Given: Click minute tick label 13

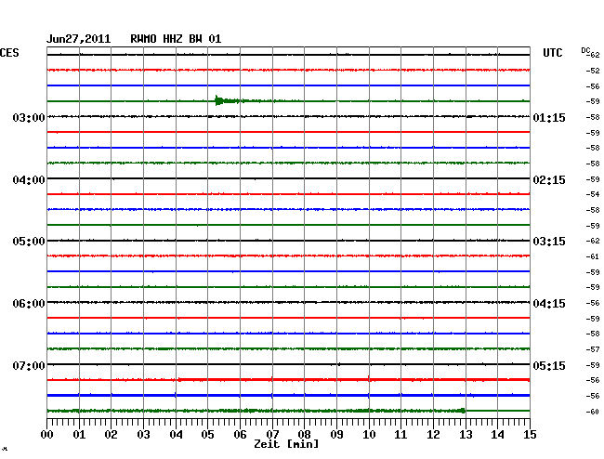Looking at the screenshot, I should 466,434.
